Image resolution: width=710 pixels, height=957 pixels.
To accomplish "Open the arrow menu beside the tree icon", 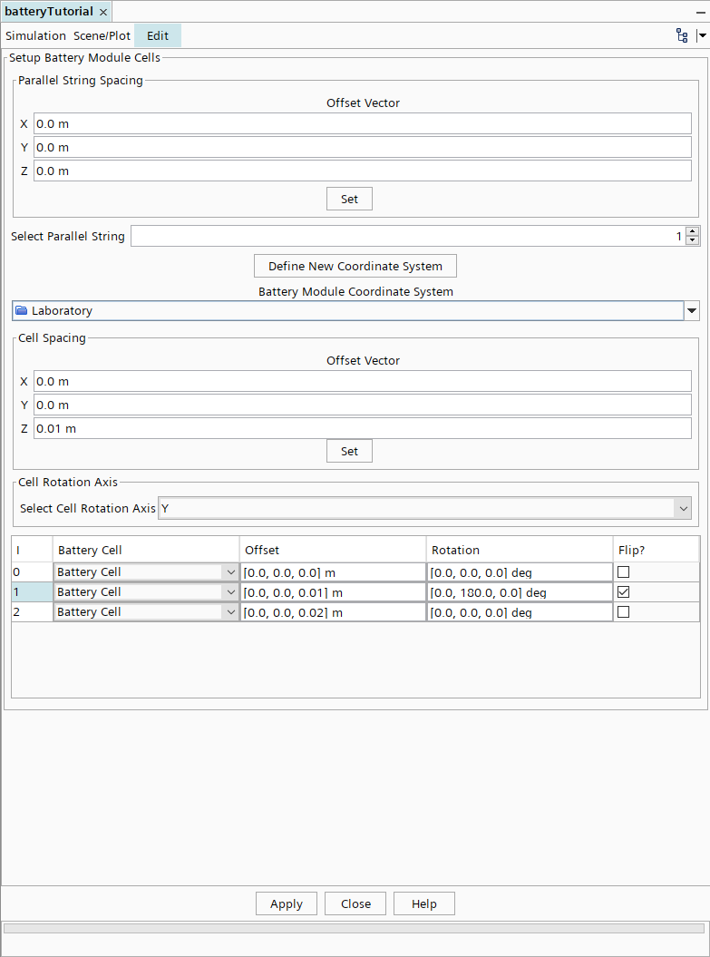I will [x=701, y=35].
